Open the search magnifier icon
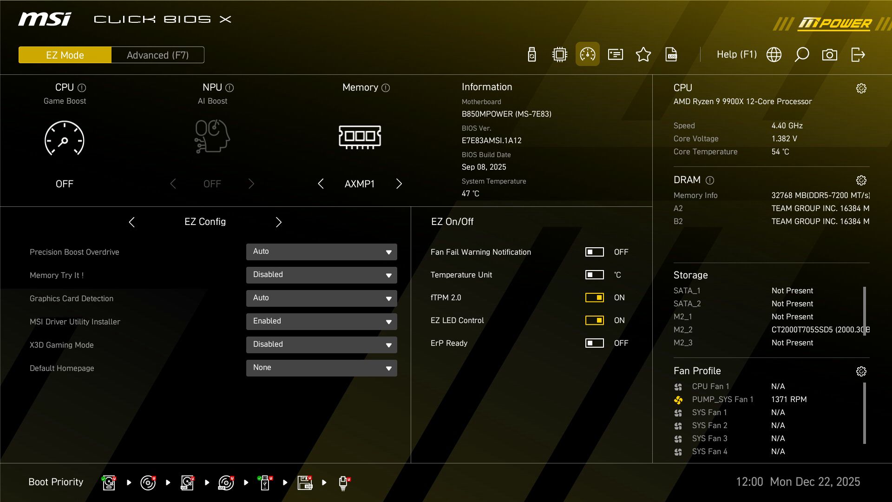This screenshot has height=502, width=892. (802, 54)
